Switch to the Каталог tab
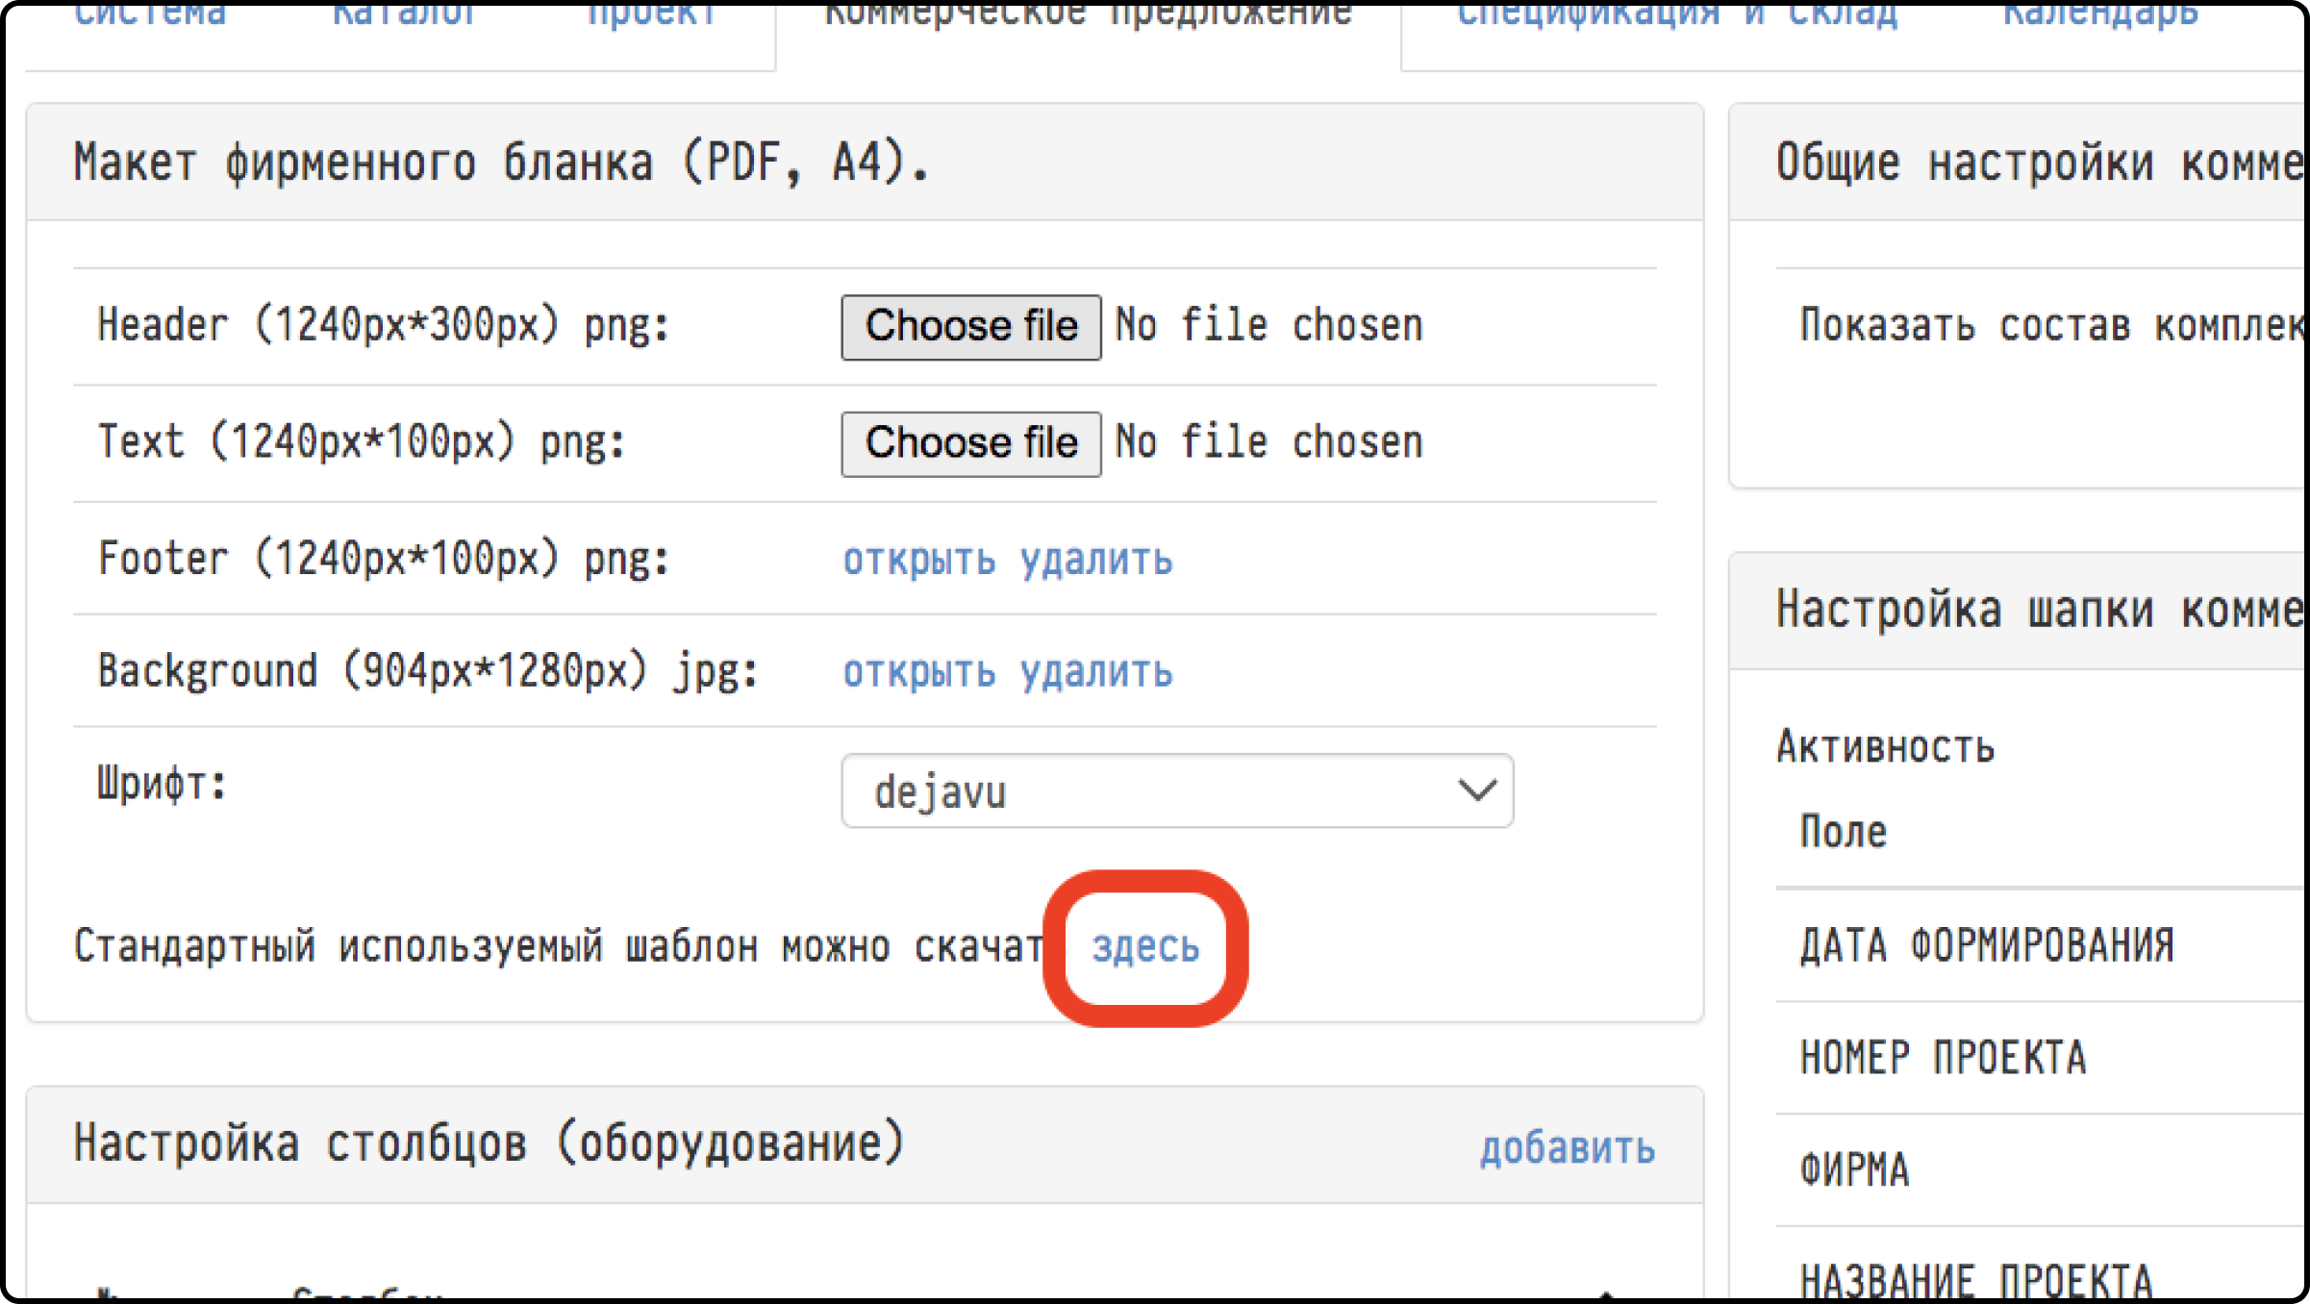The image size is (2310, 1304). click(404, 15)
